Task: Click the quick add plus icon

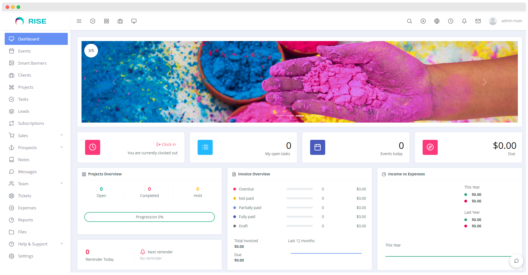Action: [x=423, y=21]
